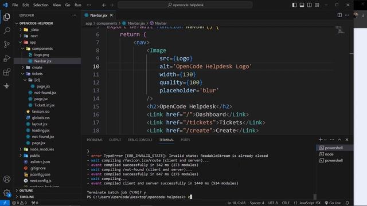
Task: Open the Search view in activity bar
Action: [x=7, y=30]
